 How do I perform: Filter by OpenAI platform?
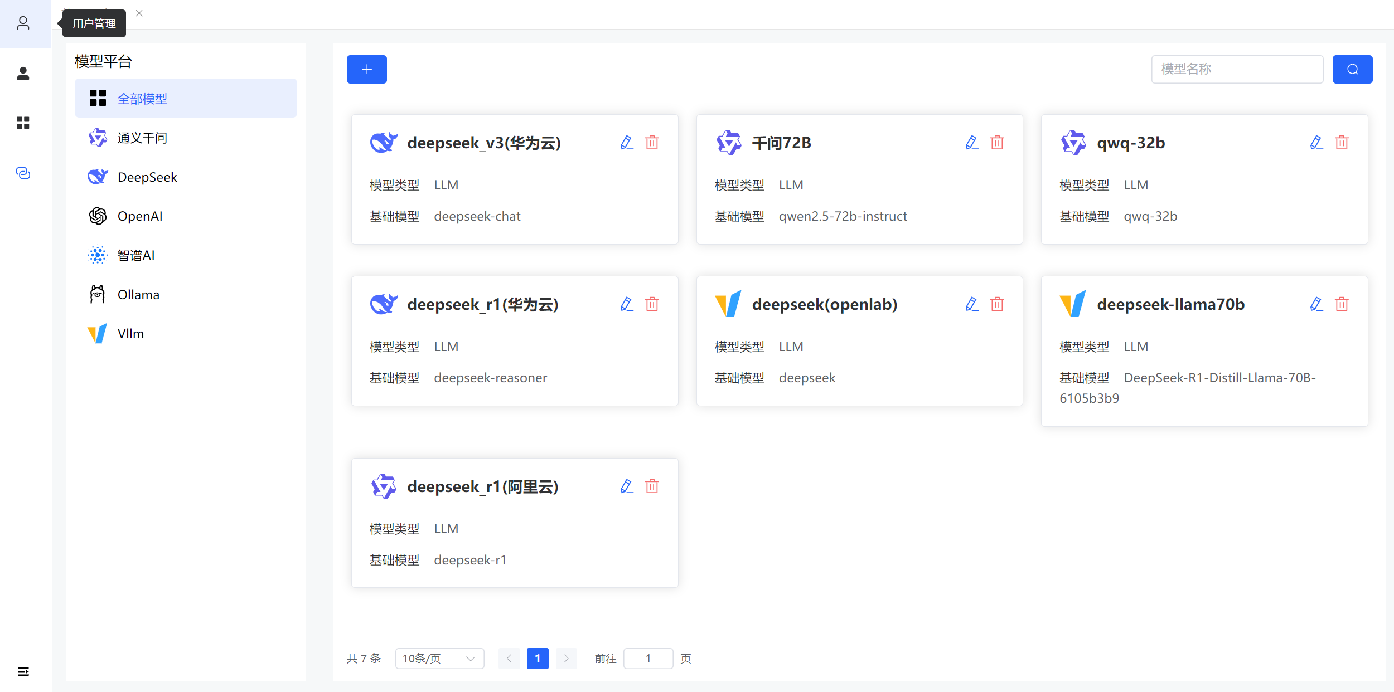pyautogui.click(x=186, y=216)
